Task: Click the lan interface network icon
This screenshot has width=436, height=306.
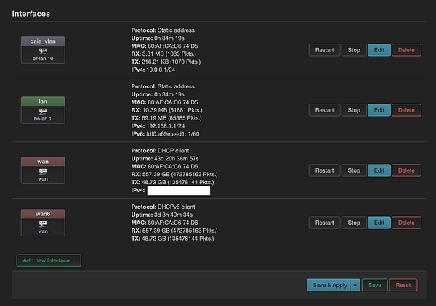Action: [x=43, y=111]
